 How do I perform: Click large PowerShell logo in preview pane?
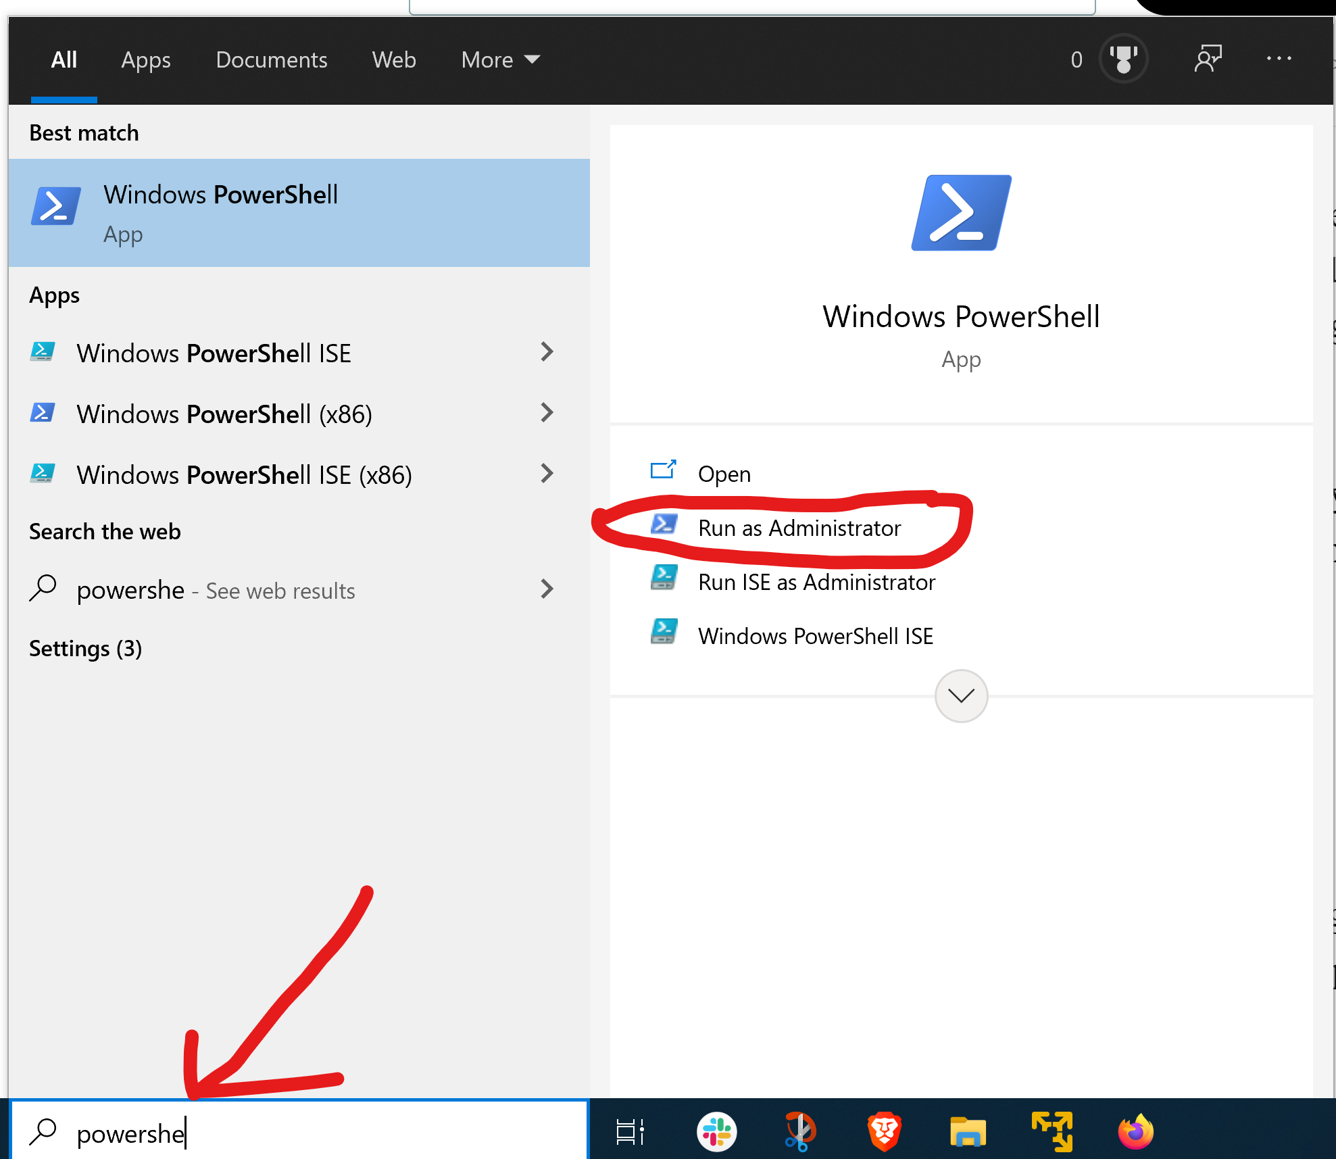[961, 213]
